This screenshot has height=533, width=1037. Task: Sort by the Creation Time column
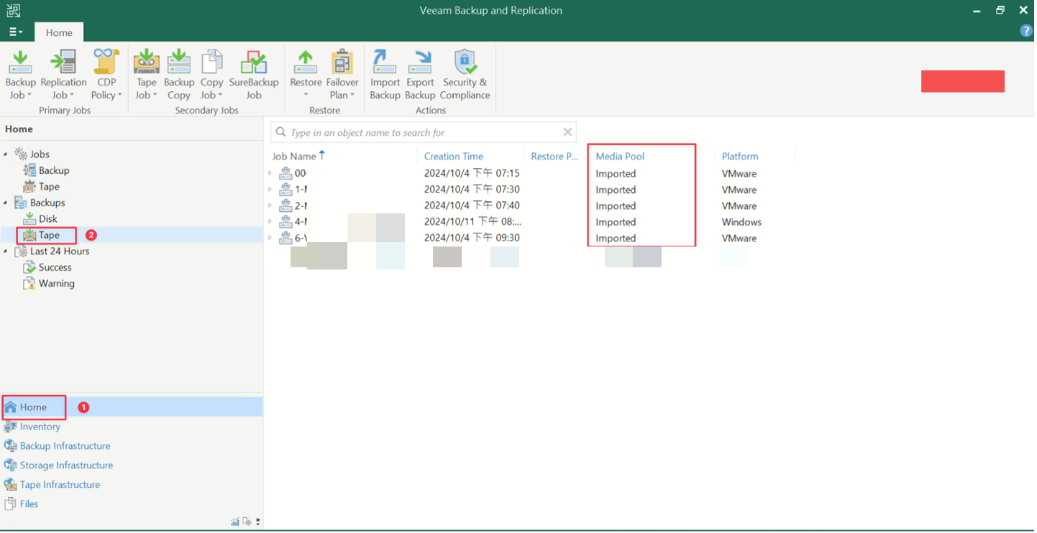(454, 156)
